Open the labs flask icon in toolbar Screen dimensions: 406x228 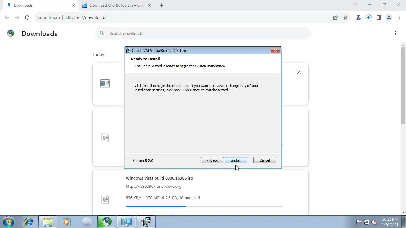[358, 17]
